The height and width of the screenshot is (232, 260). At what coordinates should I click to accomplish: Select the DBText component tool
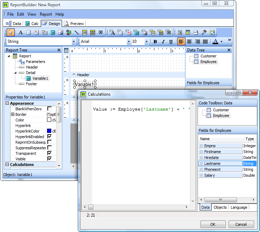pyautogui.click(x=113, y=32)
